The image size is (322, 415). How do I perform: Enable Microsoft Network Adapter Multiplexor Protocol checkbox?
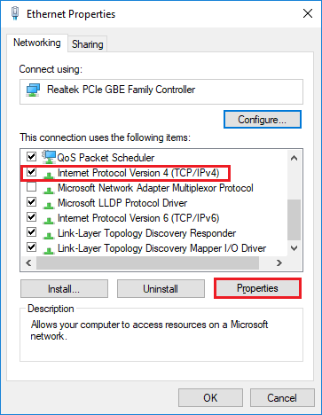tap(31, 187)
